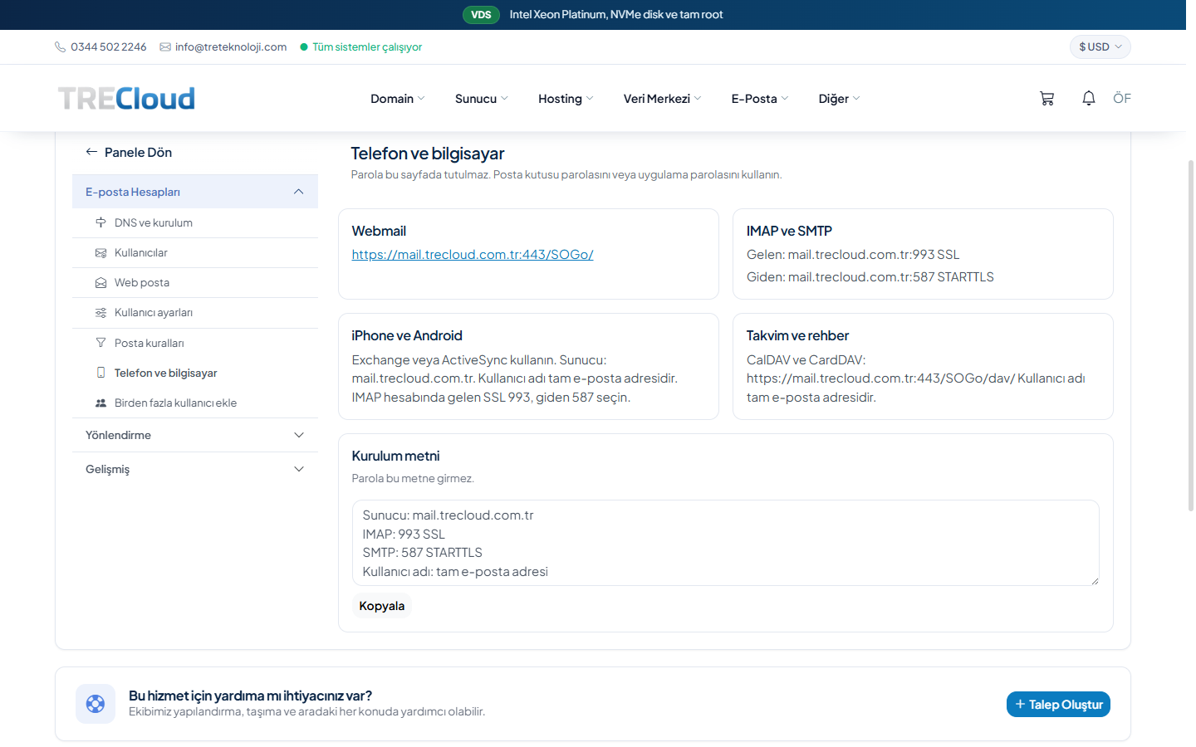The height and width of the screenshot is (747, 1196).
Task: Open the Sunucu menu dropdown
Action: point(481,98)
